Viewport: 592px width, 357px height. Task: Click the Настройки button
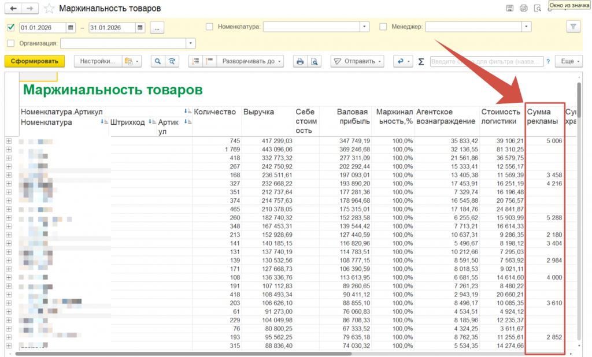tap(98, 61)
